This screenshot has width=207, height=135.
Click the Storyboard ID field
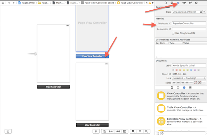[x=189, y=23]
